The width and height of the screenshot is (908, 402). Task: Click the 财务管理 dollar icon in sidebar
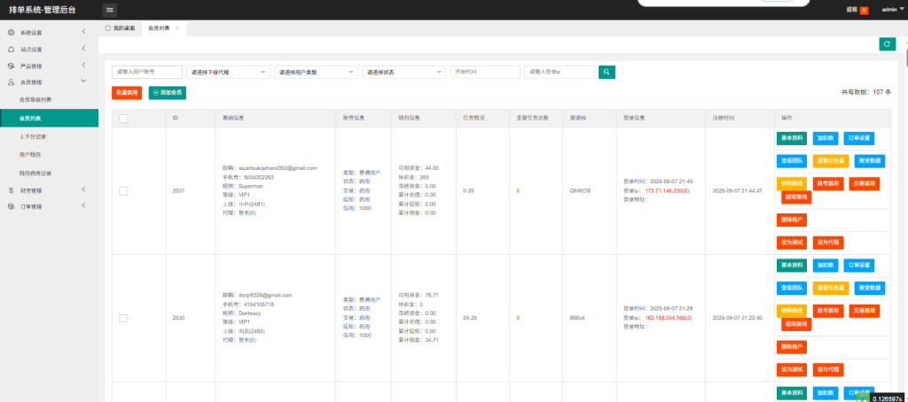click(x=11, y=189)
